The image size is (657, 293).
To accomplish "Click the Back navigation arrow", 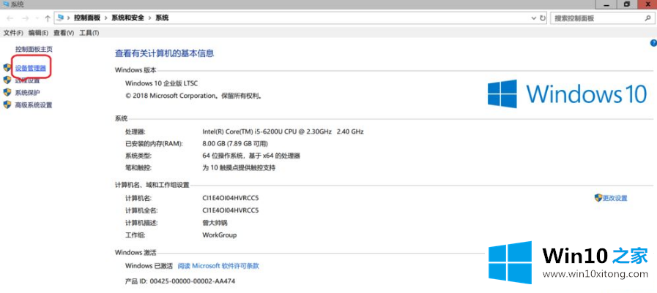I will coord(10,18).
